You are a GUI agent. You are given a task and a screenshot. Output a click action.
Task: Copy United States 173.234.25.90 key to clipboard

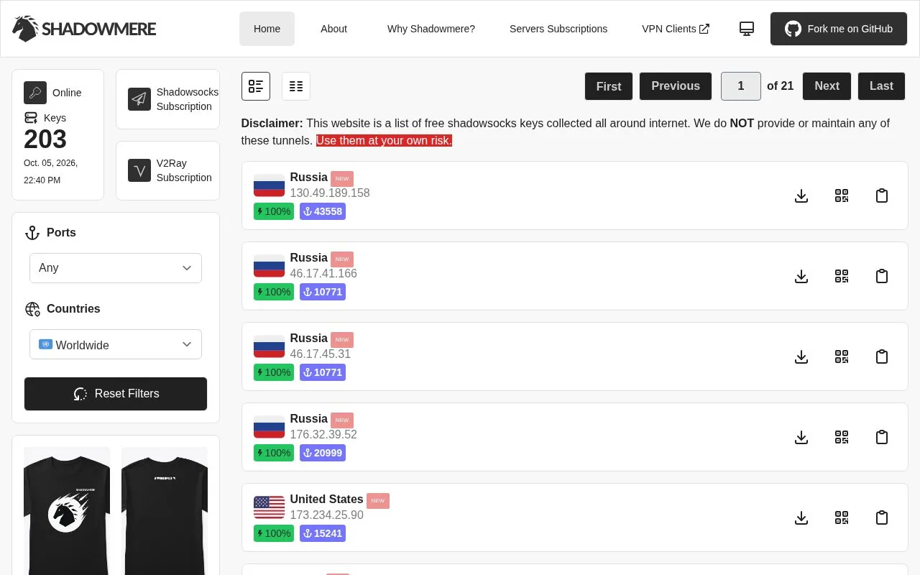[x=882, y=517]
